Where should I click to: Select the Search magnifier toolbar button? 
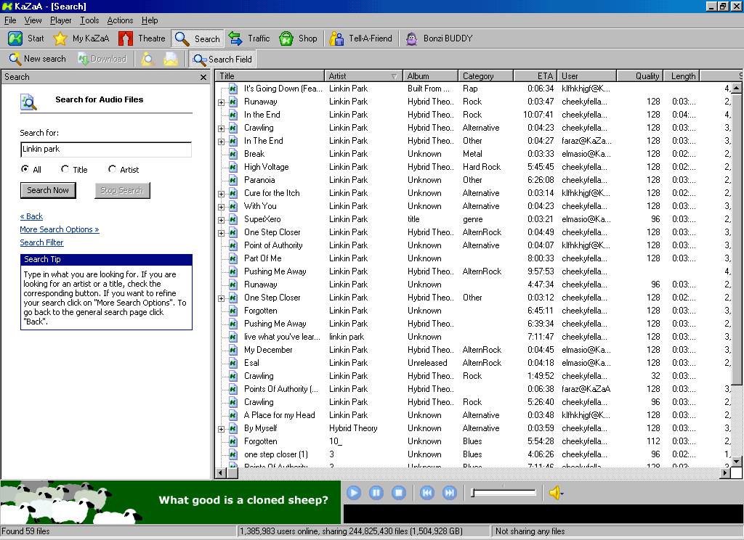point(198,38)
